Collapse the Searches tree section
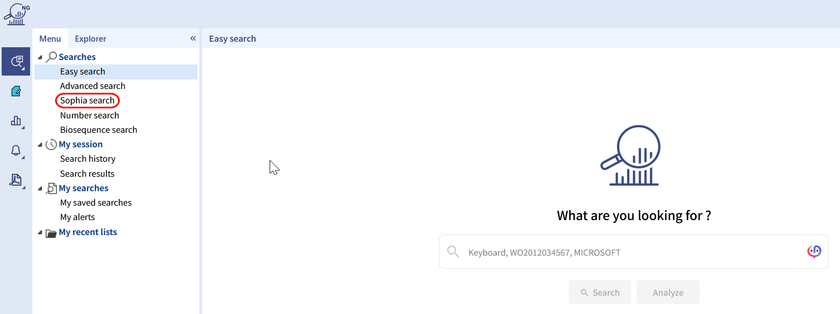Screen dimensions: 840x314 coord(40,57)
